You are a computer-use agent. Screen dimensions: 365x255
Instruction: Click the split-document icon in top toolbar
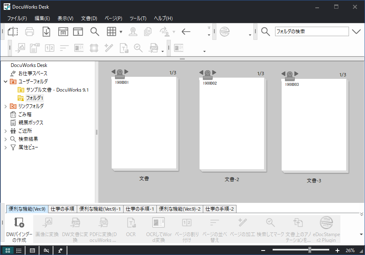[13, 32]
